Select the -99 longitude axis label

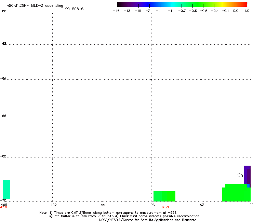pos(102,205)
